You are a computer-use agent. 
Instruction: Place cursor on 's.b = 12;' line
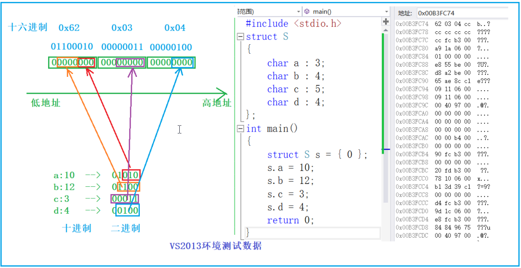pos(290,181)
